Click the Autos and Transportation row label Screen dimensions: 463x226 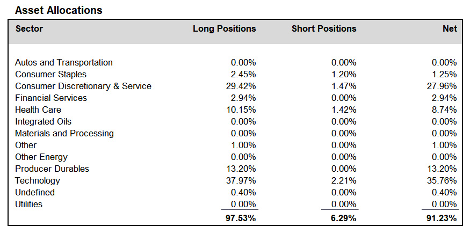64,63
